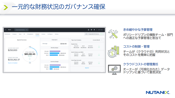Click the Monthly Budget purple Allocated bar

coord(55,51)
